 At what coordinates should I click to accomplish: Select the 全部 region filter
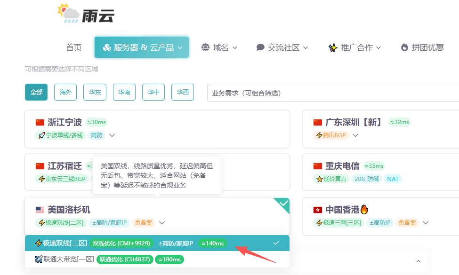[x=36, y=92]
